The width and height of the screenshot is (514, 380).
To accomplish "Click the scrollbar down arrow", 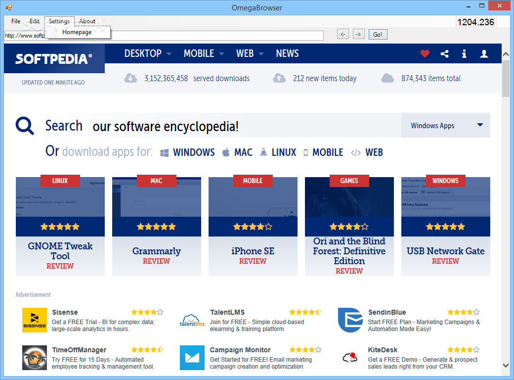I will (506, 365).
